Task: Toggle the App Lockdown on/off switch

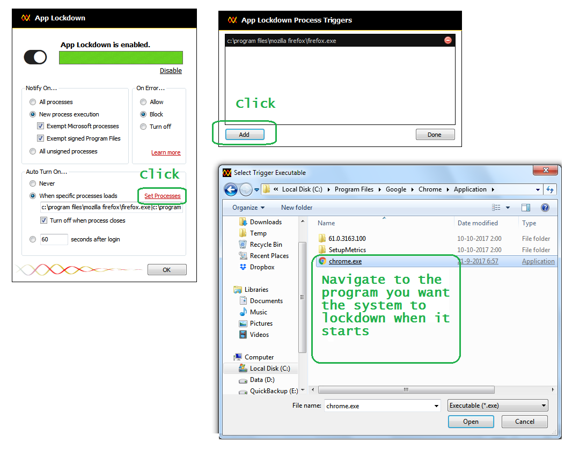Action: [x=35, y=57]
